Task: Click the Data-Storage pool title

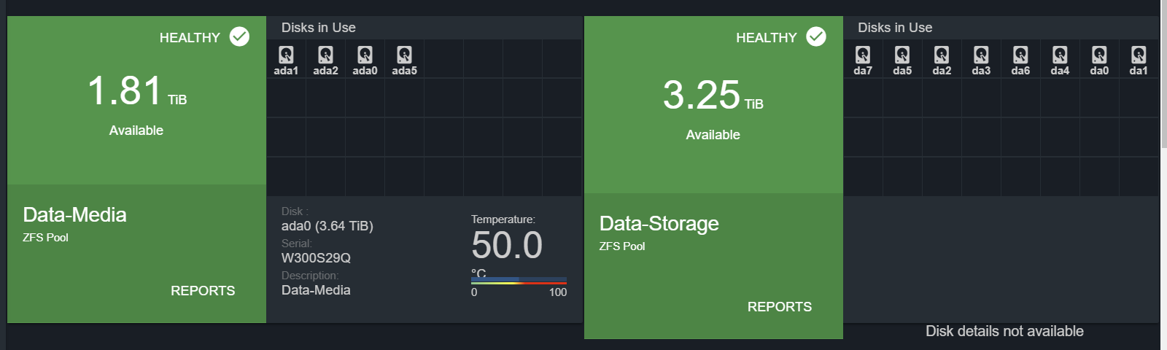Action: [659, 224]
